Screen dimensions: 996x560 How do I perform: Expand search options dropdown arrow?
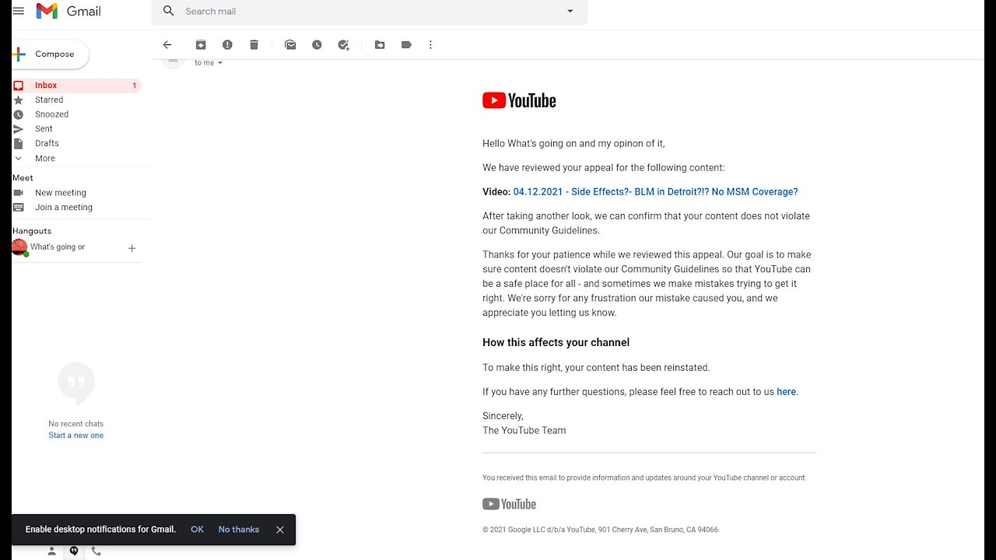[x=570, y=11]
